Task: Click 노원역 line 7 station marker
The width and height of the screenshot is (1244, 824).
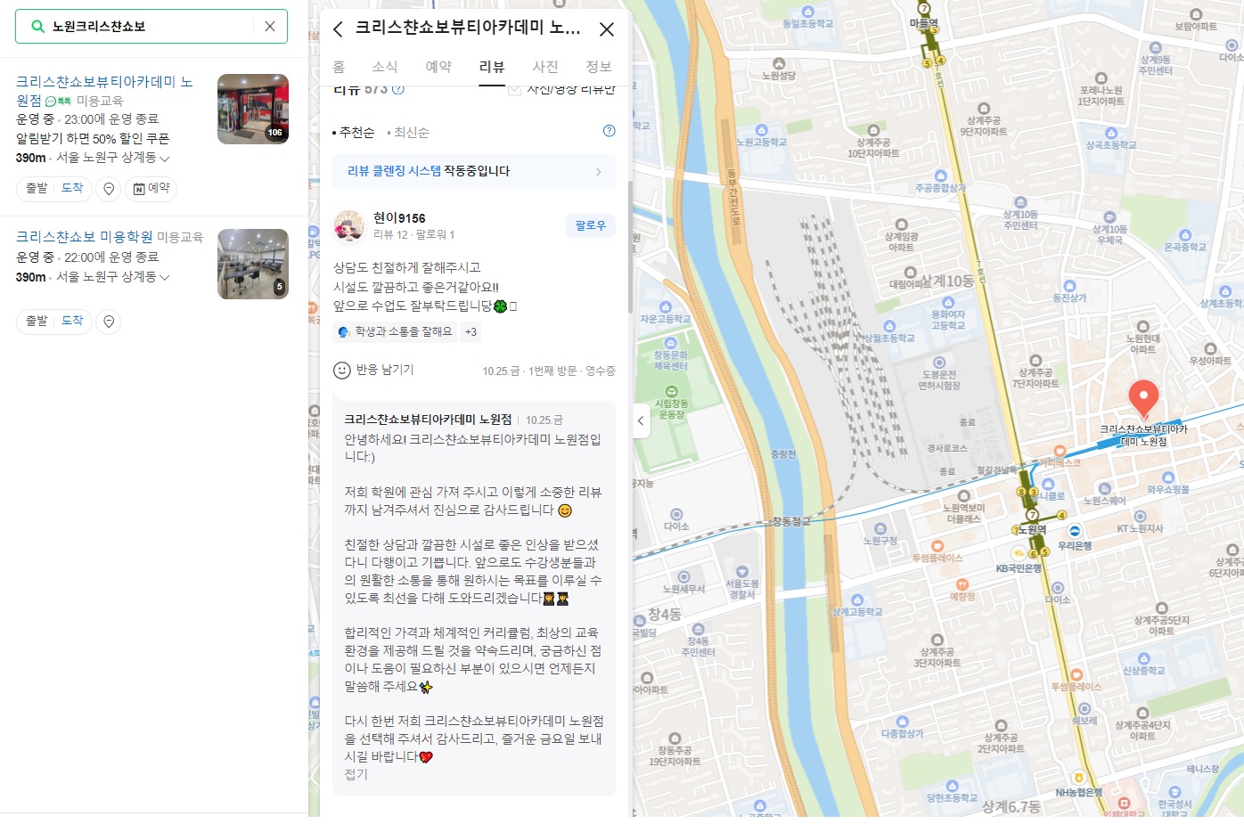Action: click(1032, 515)
